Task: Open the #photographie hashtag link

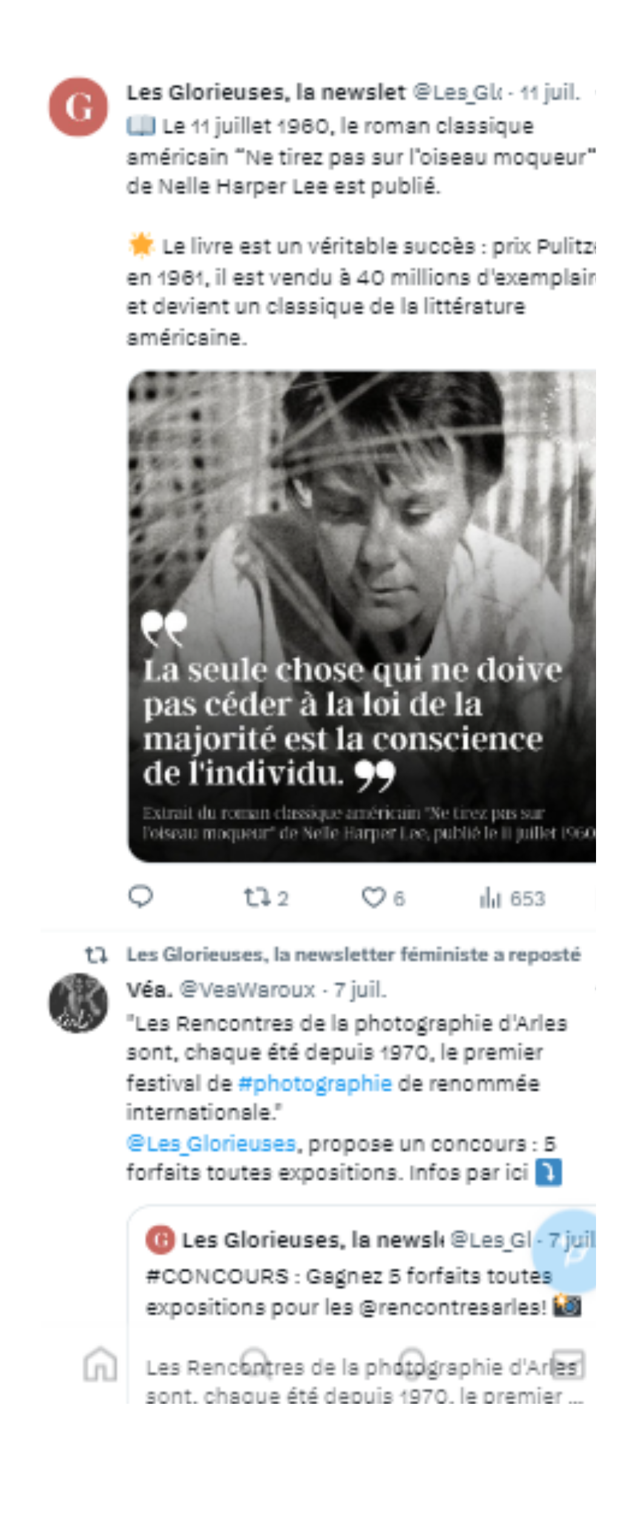Action: (315, 1083)
